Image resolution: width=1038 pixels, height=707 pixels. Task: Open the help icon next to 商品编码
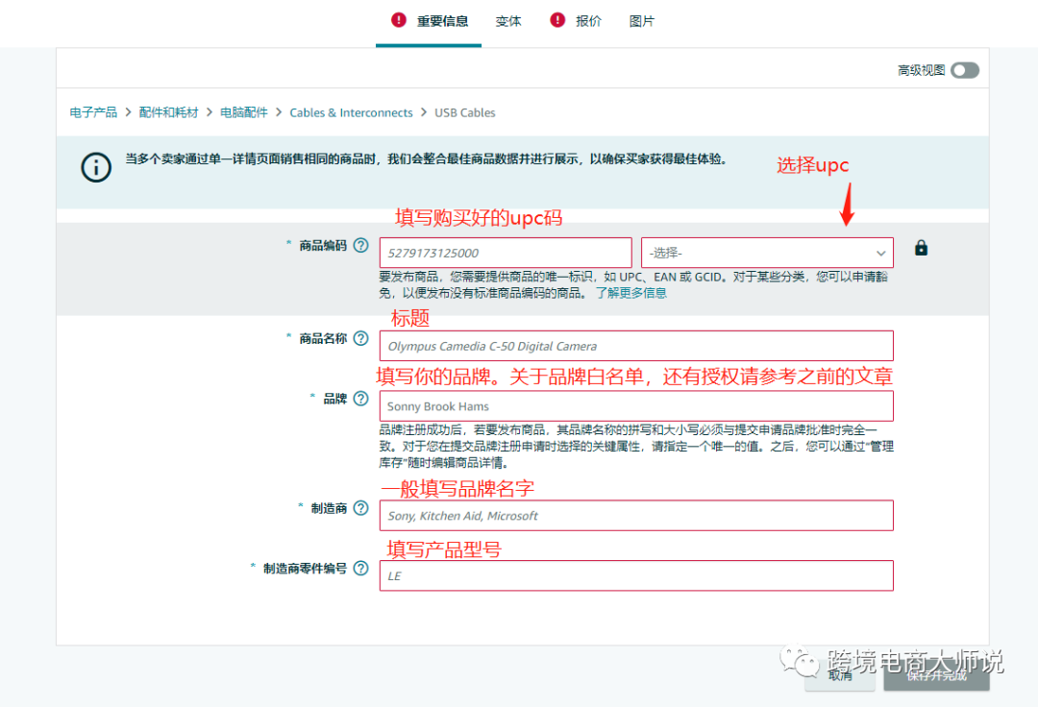[360, 246]
